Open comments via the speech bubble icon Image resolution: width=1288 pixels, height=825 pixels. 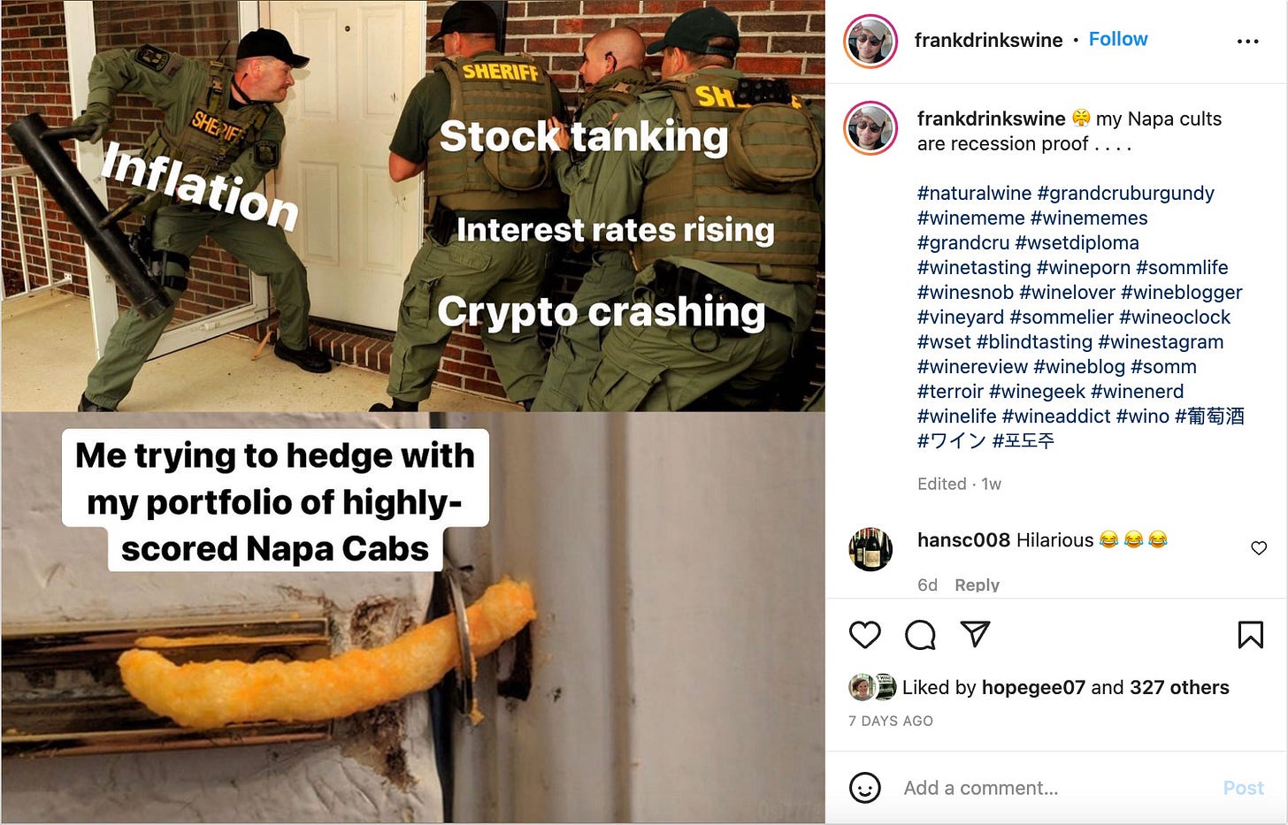click(x=920, y=634)
